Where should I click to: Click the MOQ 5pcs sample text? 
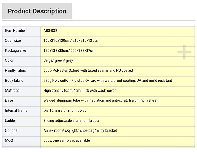[66, 141]
